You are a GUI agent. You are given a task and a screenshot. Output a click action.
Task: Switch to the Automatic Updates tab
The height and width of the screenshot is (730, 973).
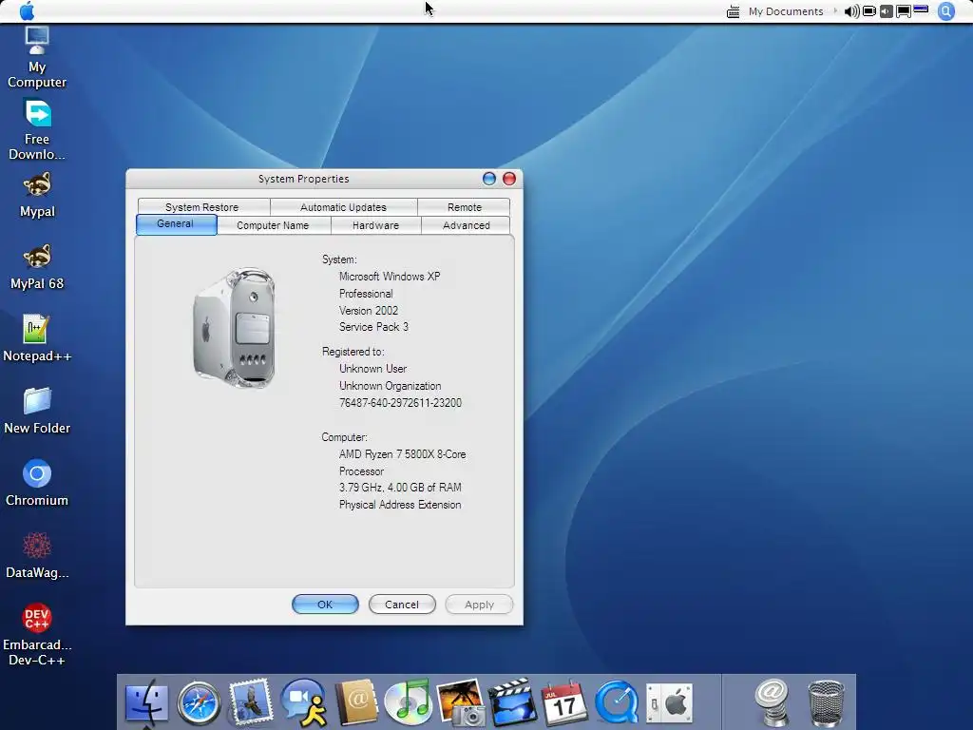pyautogui.click(x=343, y=206)
